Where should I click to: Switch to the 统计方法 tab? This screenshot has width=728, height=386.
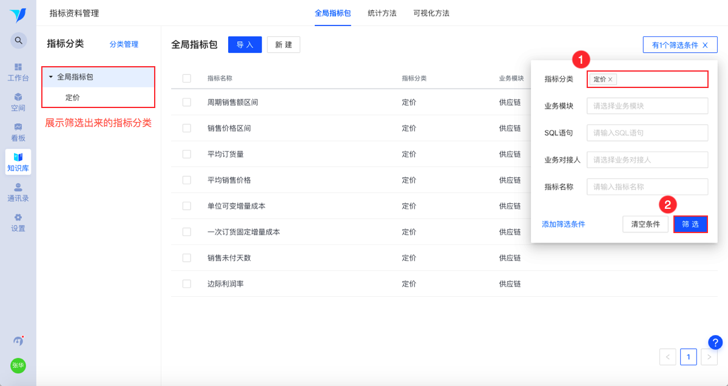[382, 13]
